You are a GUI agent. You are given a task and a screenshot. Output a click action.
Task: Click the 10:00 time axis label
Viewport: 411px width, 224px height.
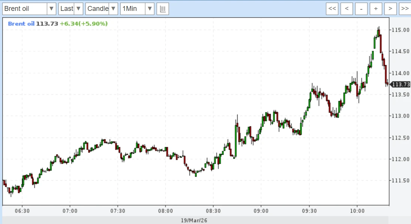click(x=357, y=211)
